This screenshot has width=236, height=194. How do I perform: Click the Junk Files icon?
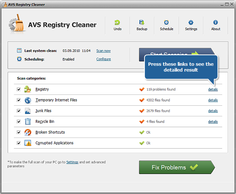(28, 111)
